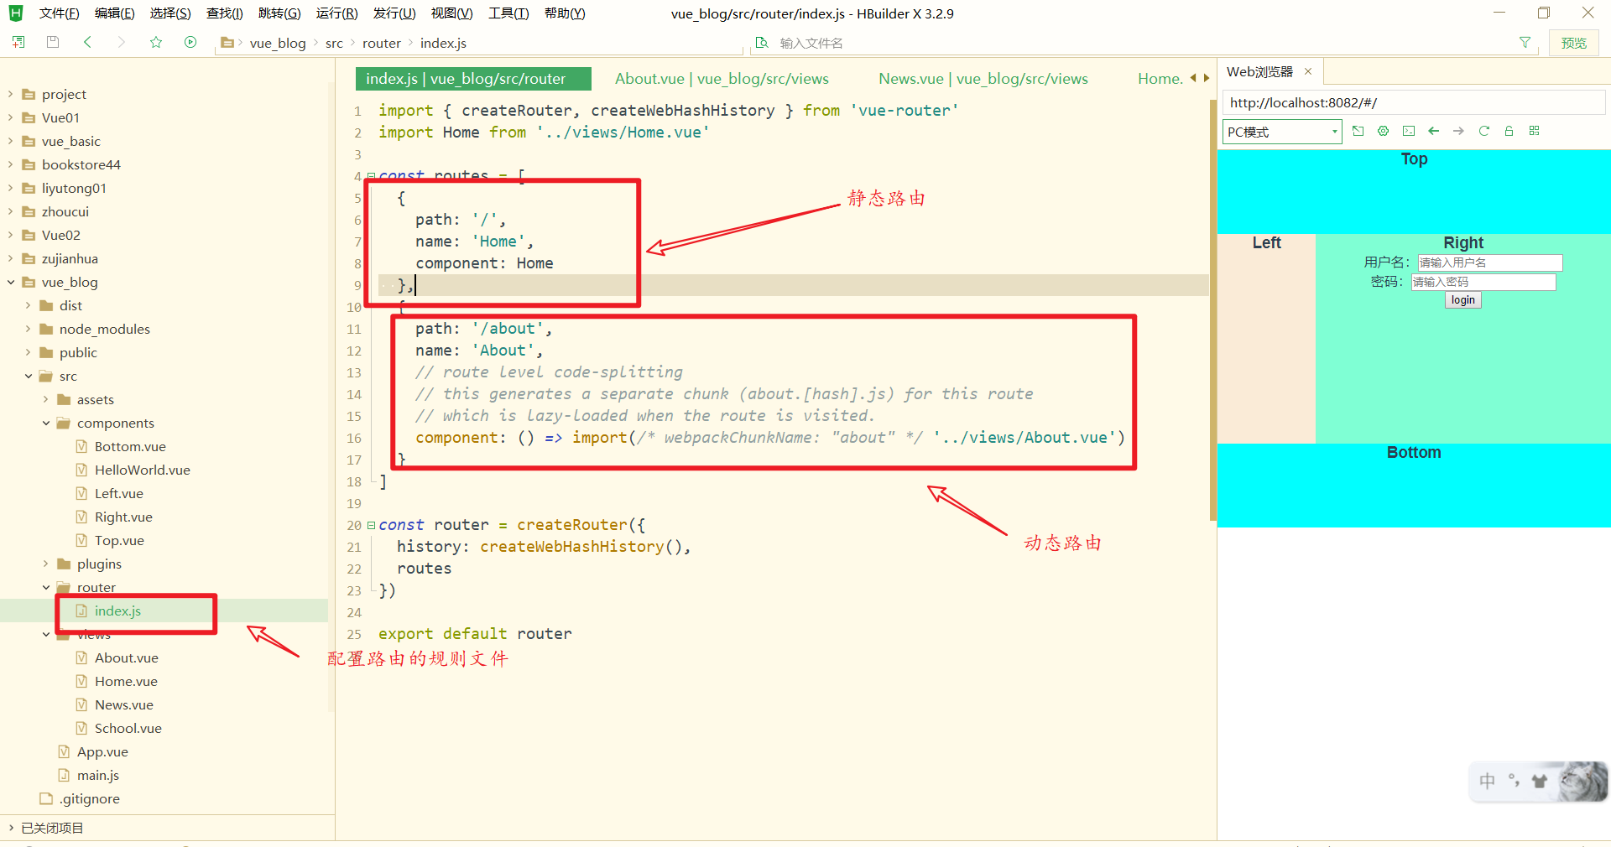Click the vue_blog breadcrumb segment
Screen dimensions: 1611x847
(x=278, y=43)
